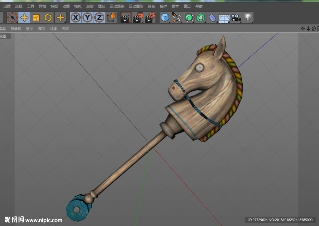Image resolution: width=319 pixels, height=226 pixels.
Task: Toggle Z axis lock
Action: [99, 17]
